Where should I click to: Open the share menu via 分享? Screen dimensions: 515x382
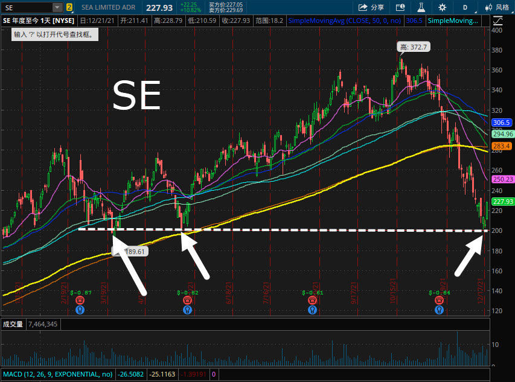coord(371,7)
